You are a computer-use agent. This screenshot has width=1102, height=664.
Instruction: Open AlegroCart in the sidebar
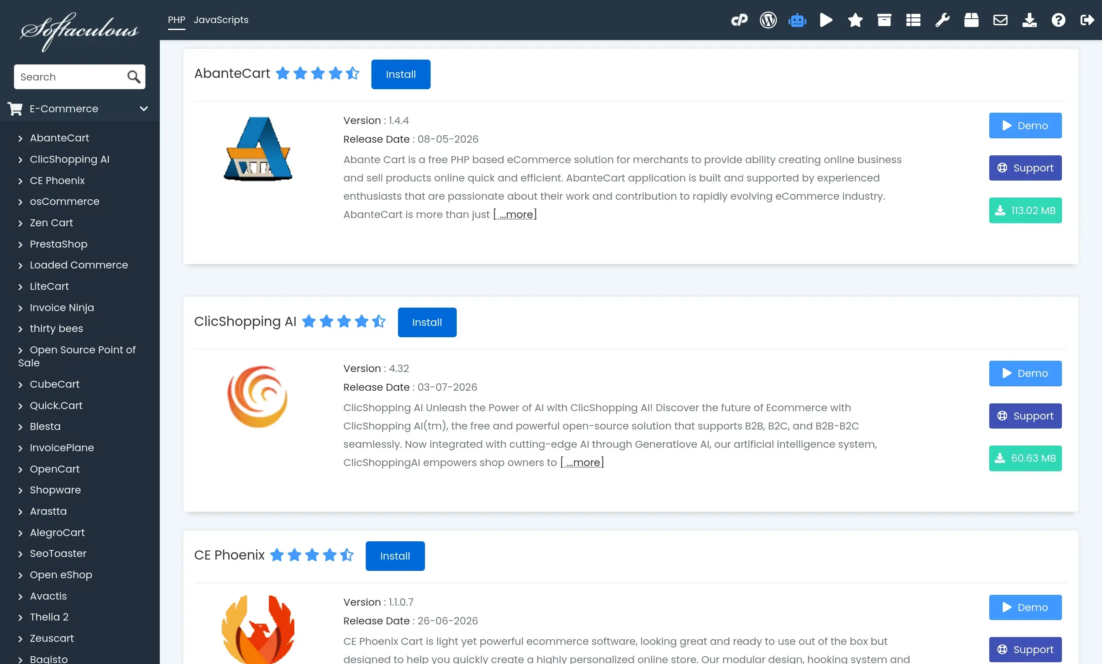coord(57,532)
